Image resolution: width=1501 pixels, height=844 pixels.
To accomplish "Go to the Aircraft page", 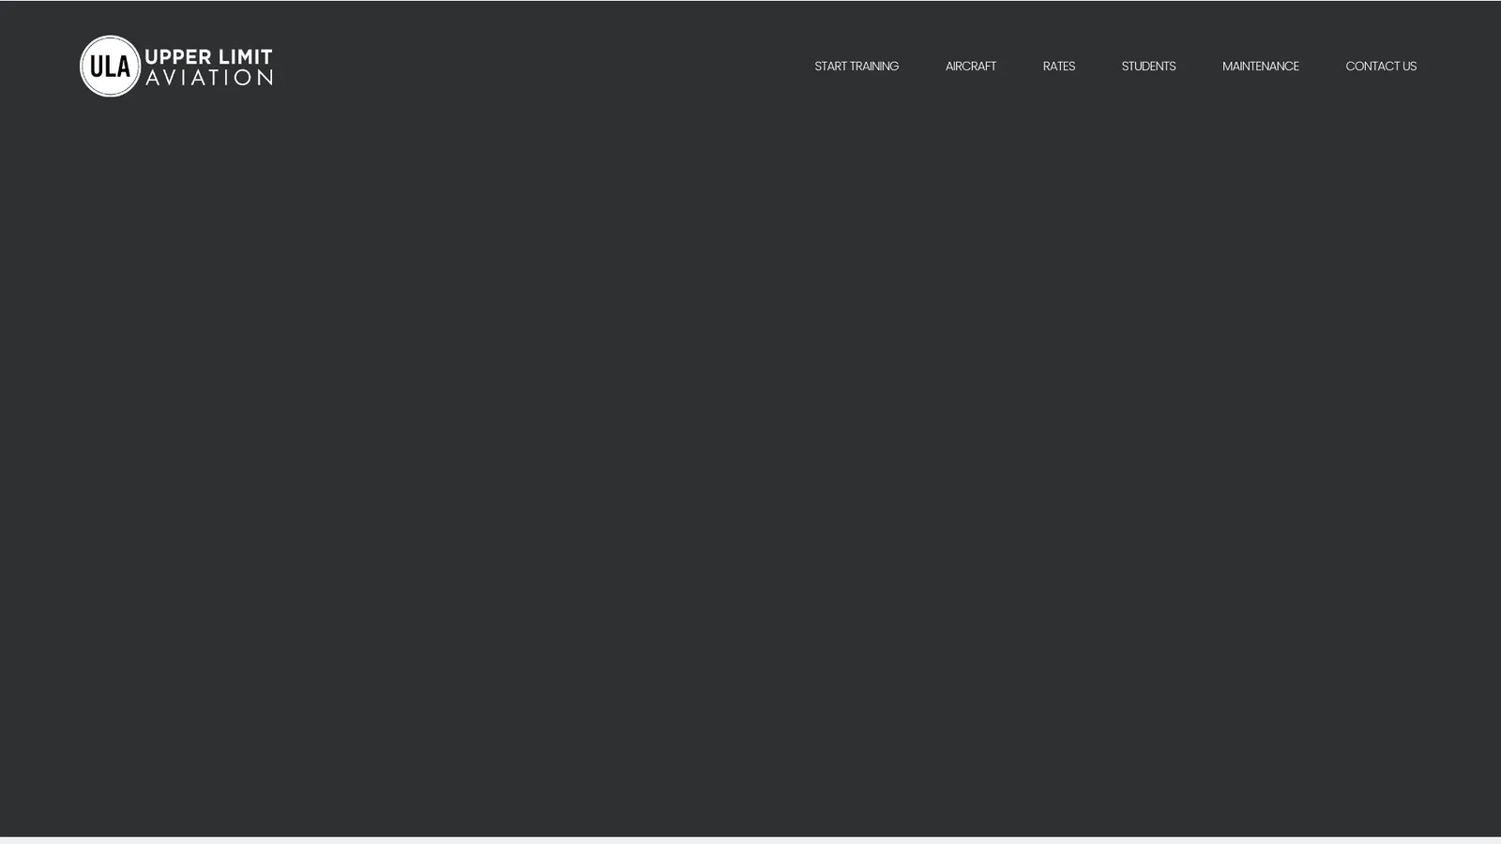I will [971, 67].
